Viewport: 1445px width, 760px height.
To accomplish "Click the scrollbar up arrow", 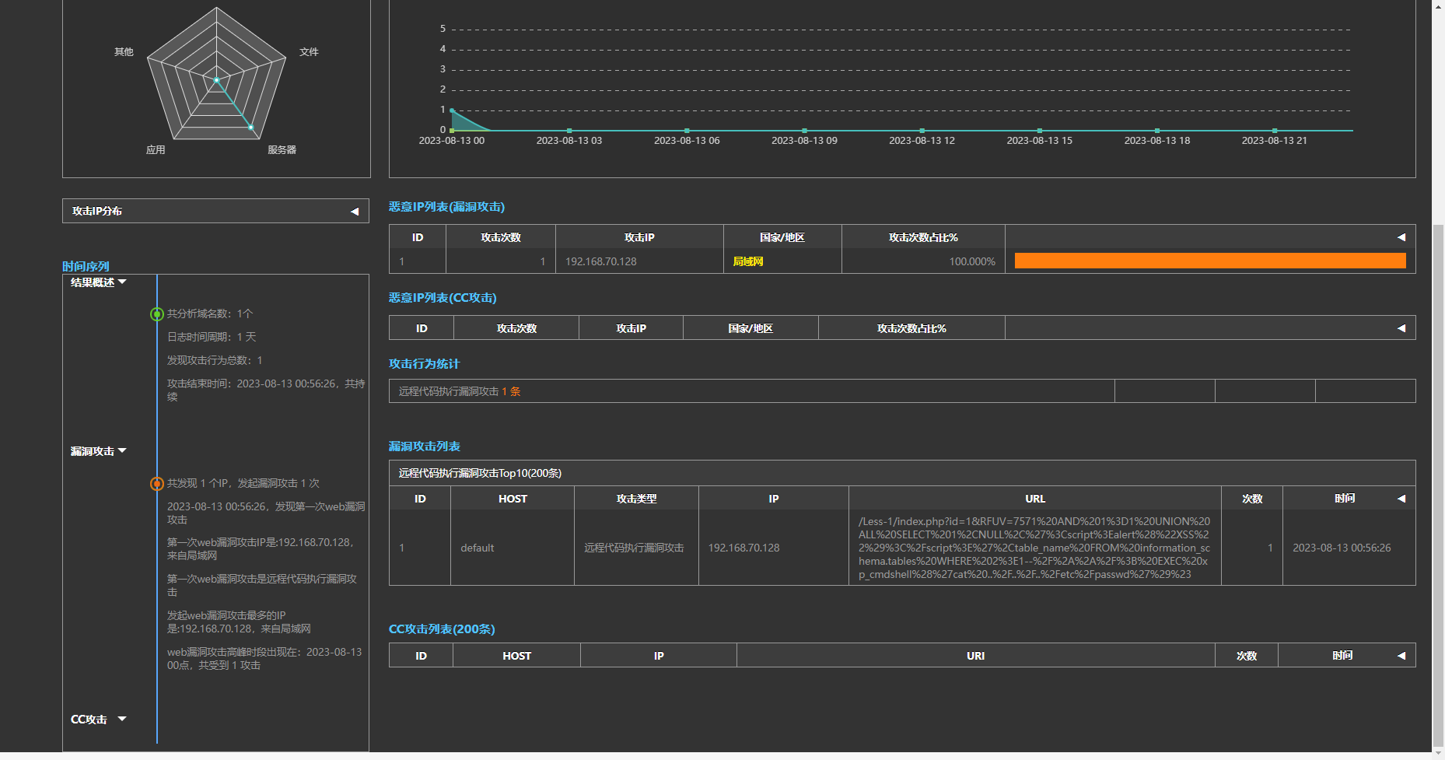I will coord(1439,6).
